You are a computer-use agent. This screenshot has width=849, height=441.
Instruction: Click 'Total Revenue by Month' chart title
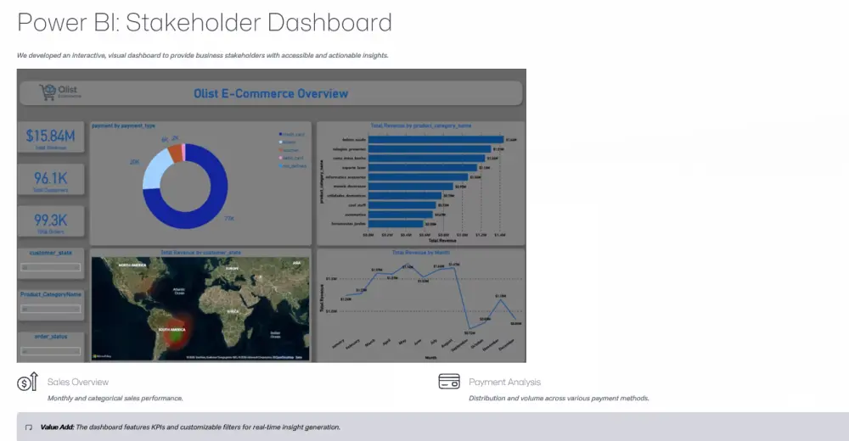tap(421, 253)
